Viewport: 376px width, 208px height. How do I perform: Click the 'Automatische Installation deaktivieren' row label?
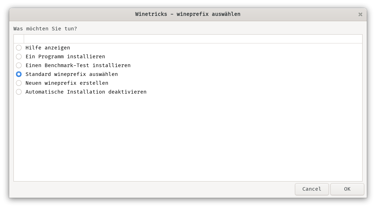pyautogui.click(x=86, y=92)
